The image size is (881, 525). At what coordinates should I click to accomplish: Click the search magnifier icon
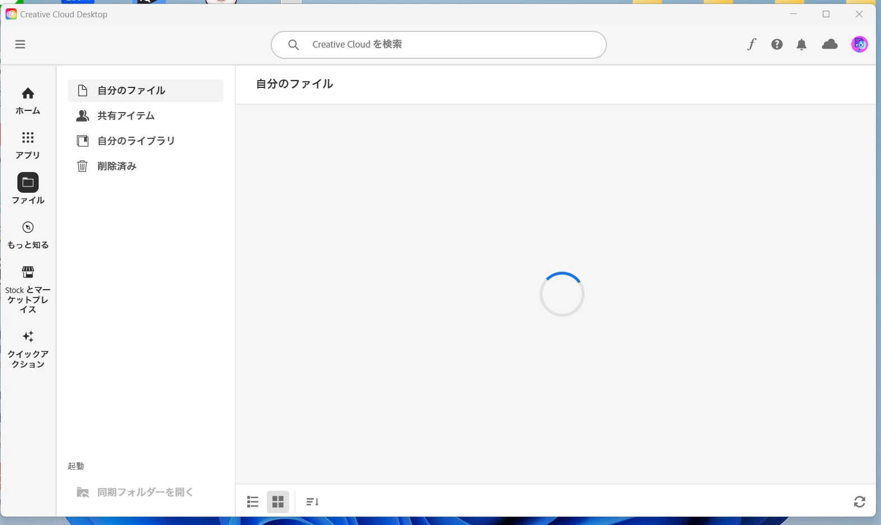pyautogui.click(x=294, y=45)
